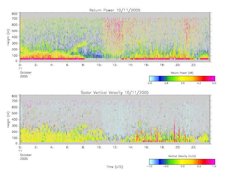
Task: Click the "10:" time tick under Vertical Velocity plot
Action: (x=99, y=148)
